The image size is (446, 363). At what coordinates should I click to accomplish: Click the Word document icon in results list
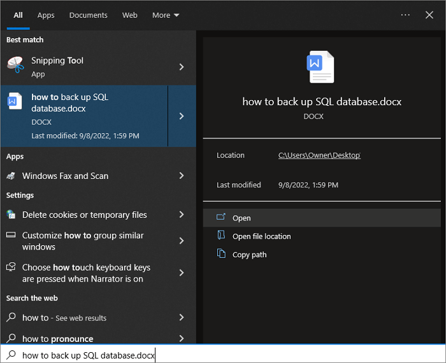(x=15, y=101)
